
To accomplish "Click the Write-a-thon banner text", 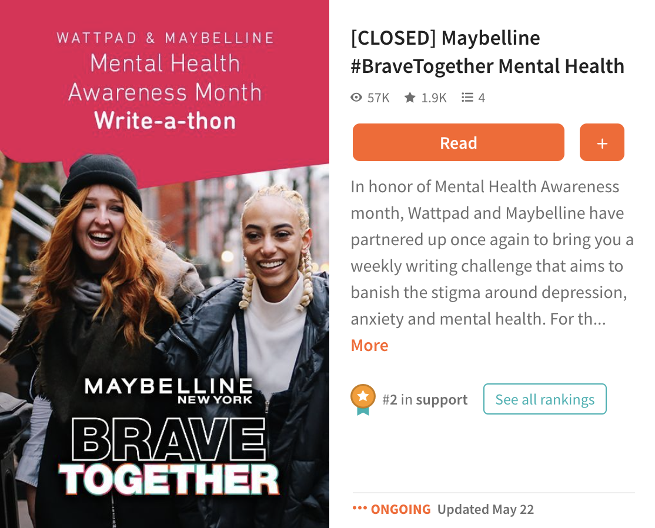I will pyautogui.click(x=165, y=121).
